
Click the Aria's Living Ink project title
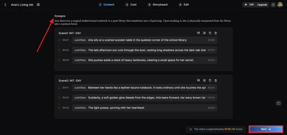point(22,5)
